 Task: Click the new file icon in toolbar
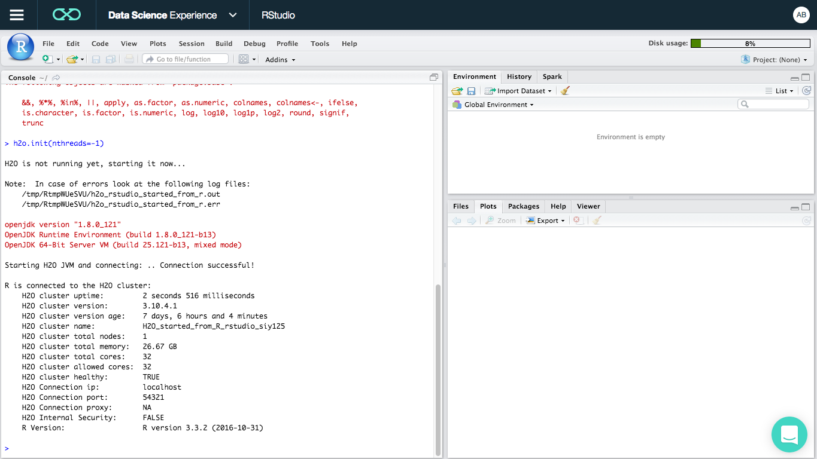pos(47,59)
